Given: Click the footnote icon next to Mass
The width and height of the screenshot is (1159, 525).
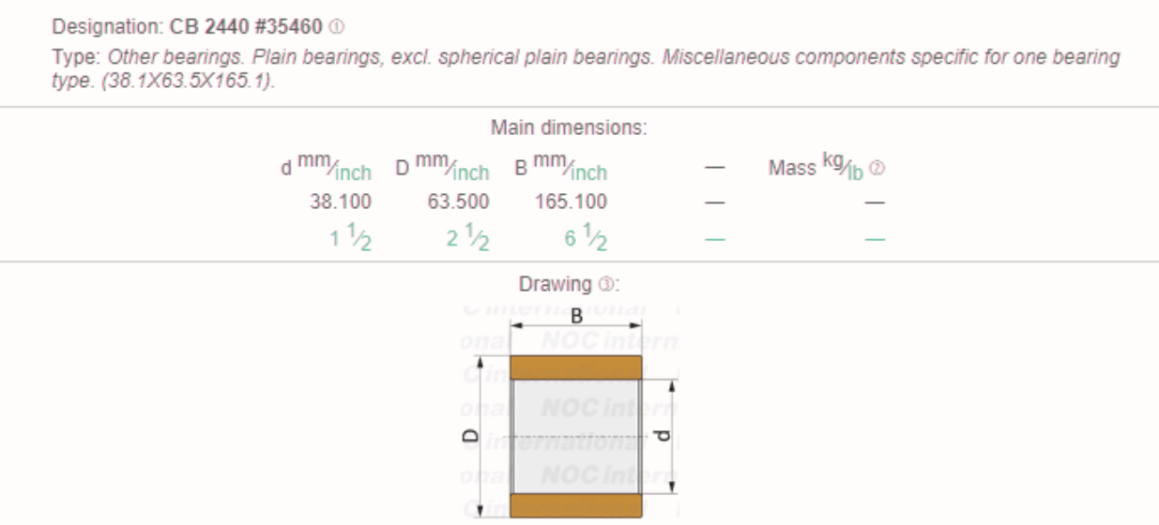Looking at the screenshot, I should (x=879, y=169).
